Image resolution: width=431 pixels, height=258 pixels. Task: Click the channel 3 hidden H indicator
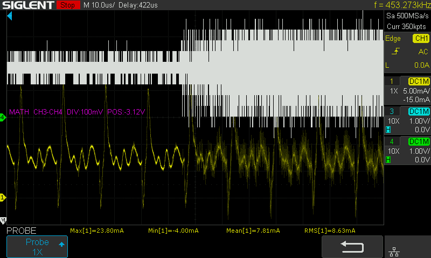(x=388, y=130)
